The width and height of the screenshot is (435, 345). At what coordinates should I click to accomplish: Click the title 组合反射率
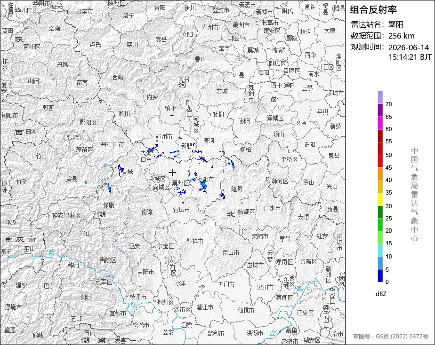373,10
